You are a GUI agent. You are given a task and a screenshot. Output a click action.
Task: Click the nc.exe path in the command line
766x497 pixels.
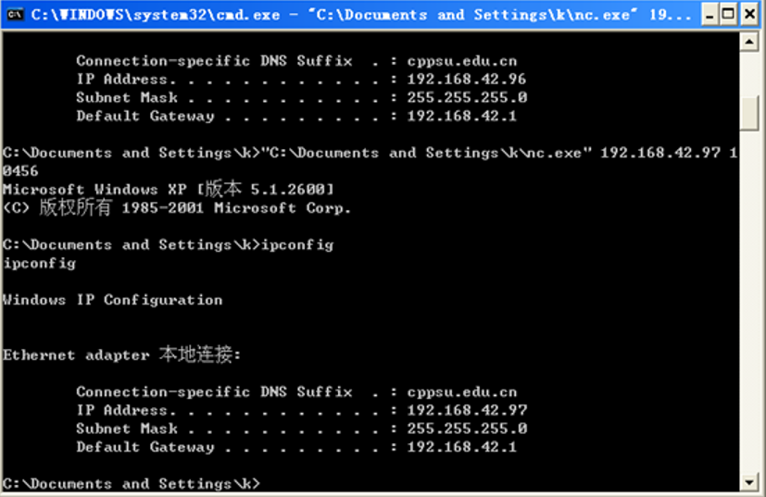[x=426, y=153]
